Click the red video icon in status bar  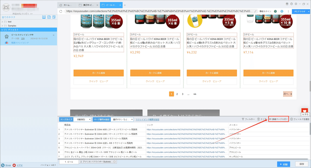tap(14, 165)
